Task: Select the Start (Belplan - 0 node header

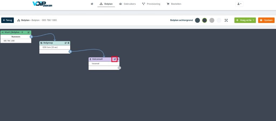Action: [16, 32]
